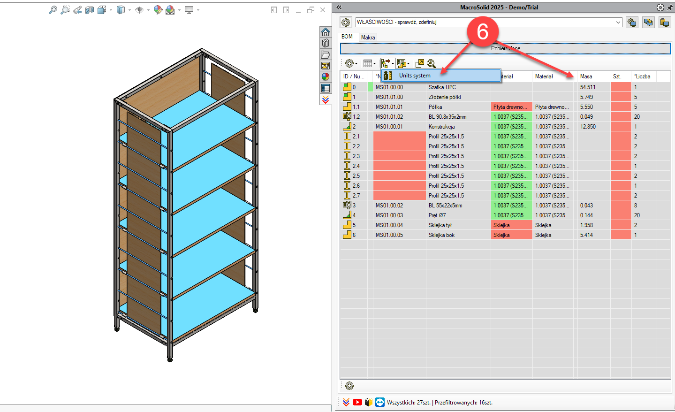Activate the Section View icon
This screenshot has height=412, width=675.
90,10
